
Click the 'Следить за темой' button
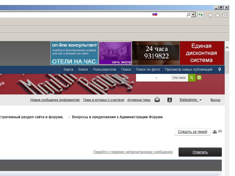point(192,132)
